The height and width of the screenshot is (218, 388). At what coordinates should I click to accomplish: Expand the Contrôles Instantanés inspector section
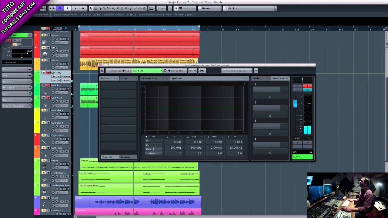[17, 106]
